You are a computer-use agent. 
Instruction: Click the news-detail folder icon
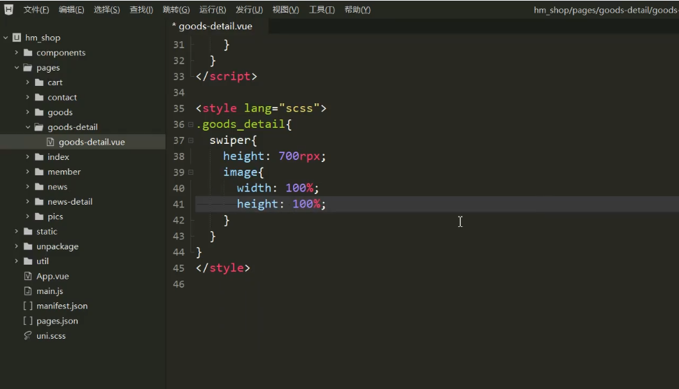[x=39, y=202]
